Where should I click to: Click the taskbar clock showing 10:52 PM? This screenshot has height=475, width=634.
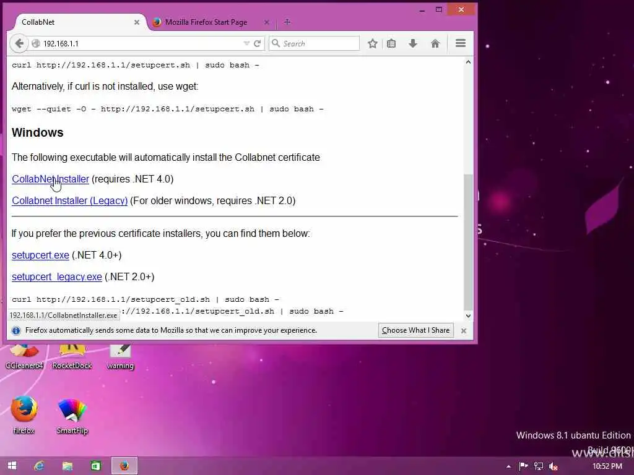pos(607,466)
